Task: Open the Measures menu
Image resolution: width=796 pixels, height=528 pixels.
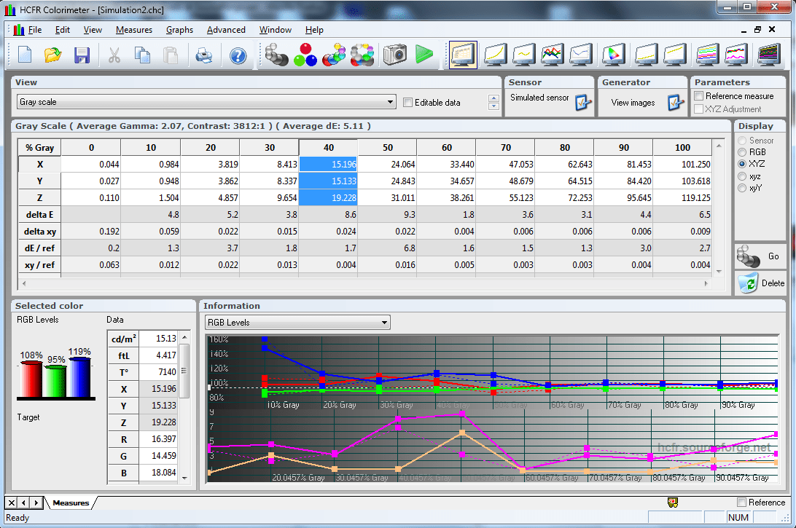Action: [x=134, y=30]
